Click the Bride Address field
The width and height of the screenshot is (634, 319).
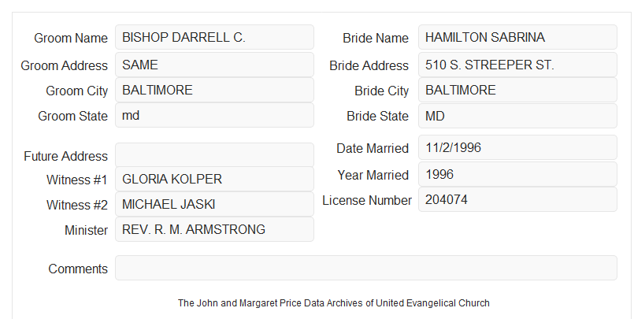(517, 65)
